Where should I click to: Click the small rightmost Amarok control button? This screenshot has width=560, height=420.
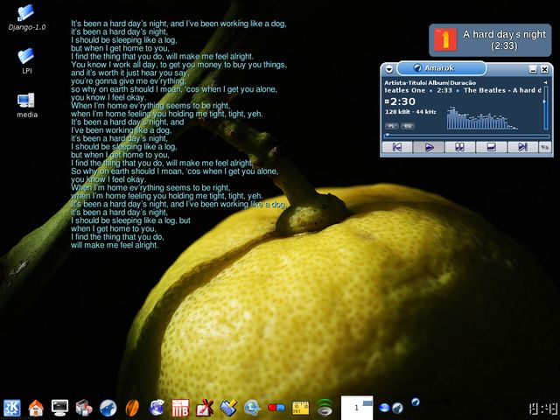[x=545, y=147]
